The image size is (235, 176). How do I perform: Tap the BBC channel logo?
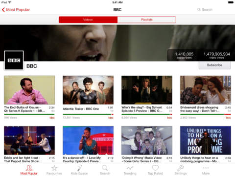tap(14, 60)
